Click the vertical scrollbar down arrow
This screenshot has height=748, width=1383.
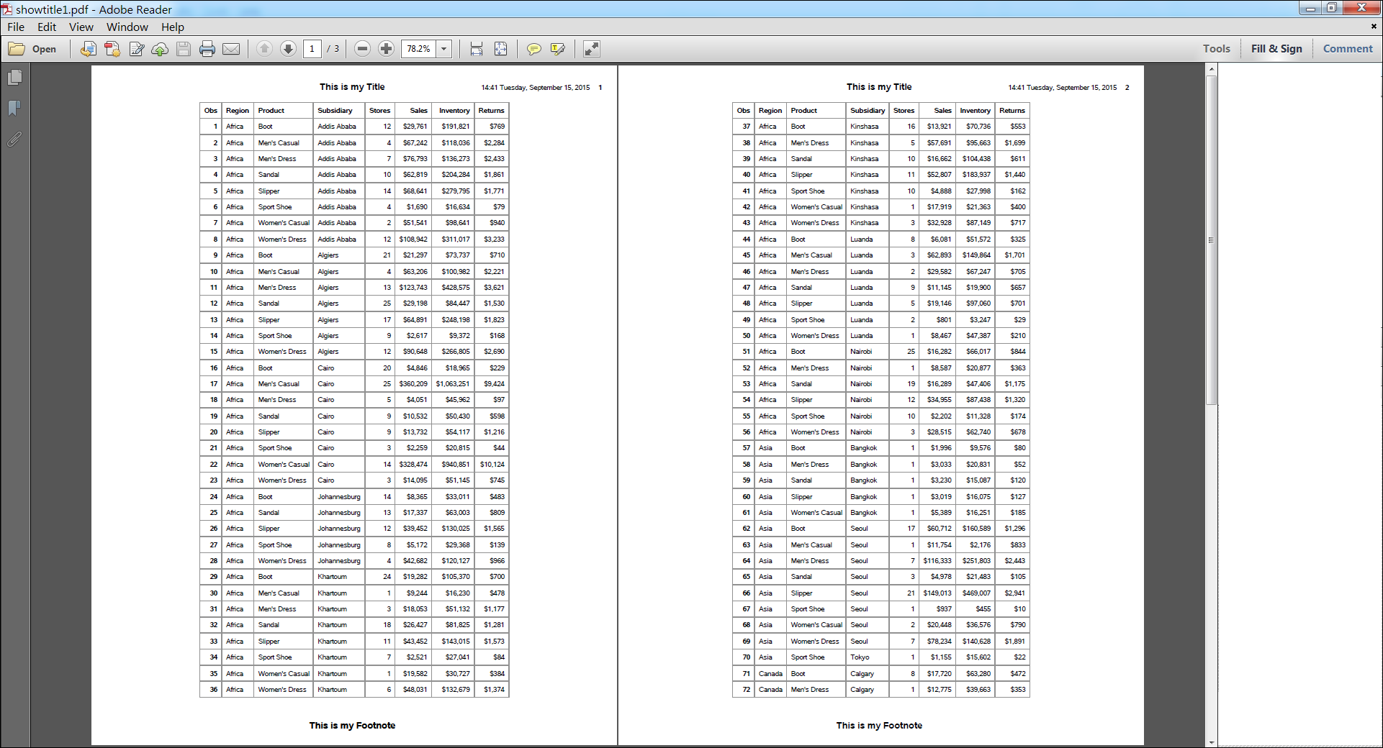point(1212,742)
